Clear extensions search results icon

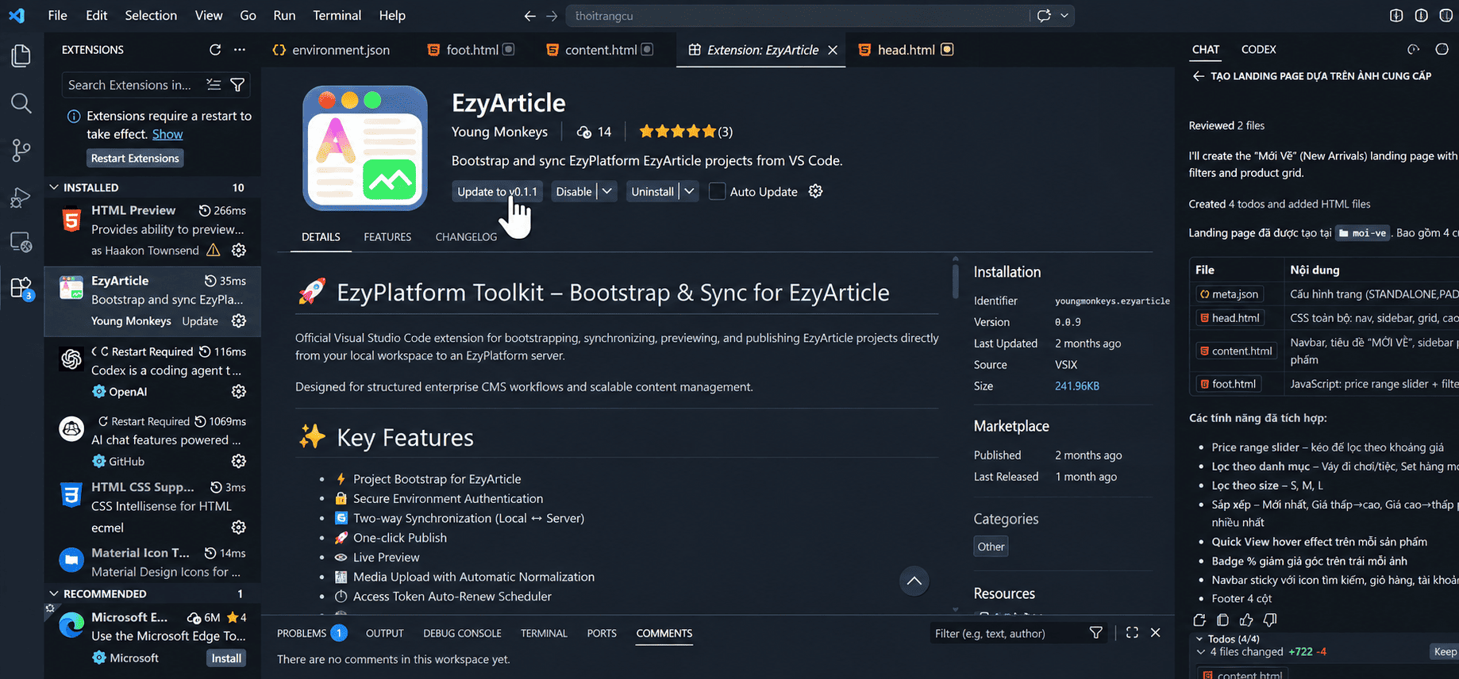214,85
